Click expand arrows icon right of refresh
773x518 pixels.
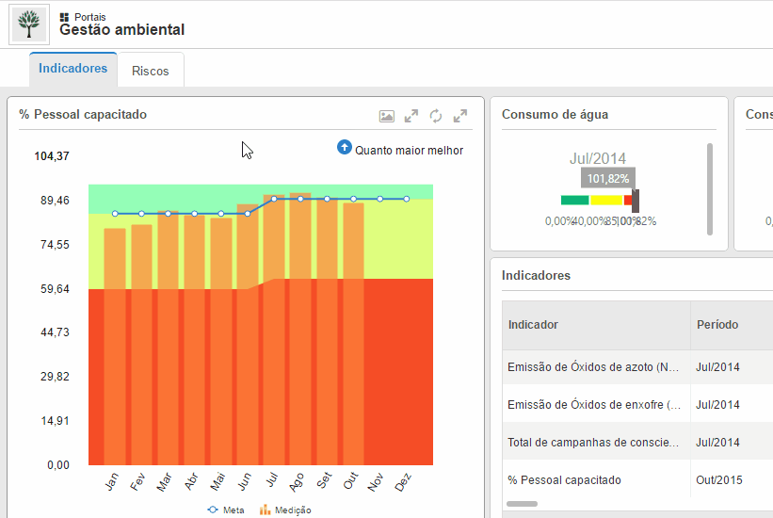(460, 116)
